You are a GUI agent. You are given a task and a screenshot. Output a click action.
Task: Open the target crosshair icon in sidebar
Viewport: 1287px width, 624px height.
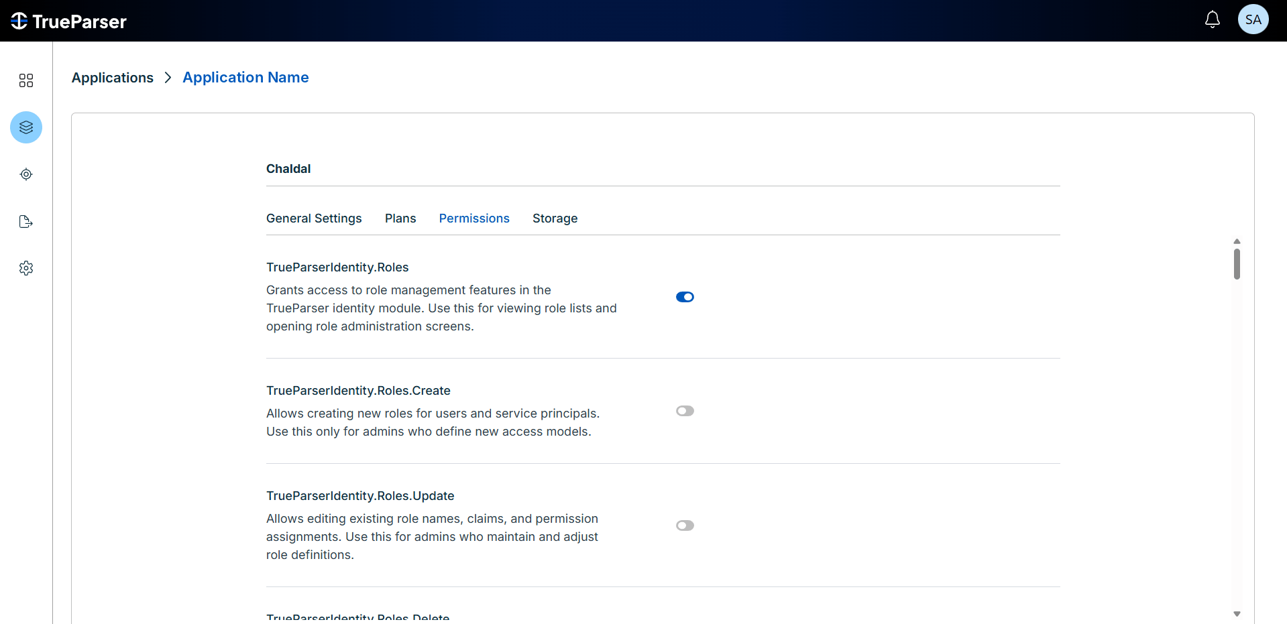(26, 174)
